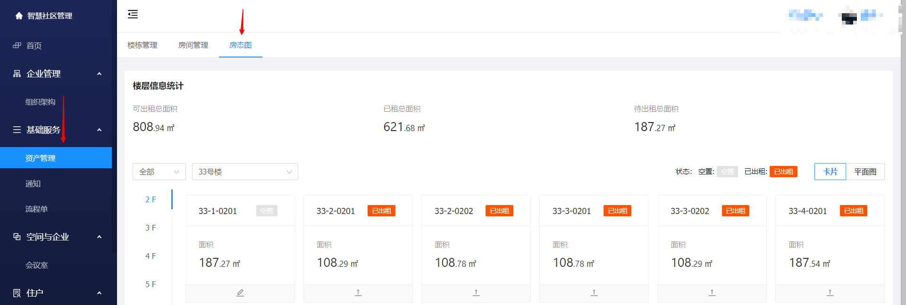
Task: Open 通知 in the sidebar
Action: pyautogui.click(x=33, y=184)
